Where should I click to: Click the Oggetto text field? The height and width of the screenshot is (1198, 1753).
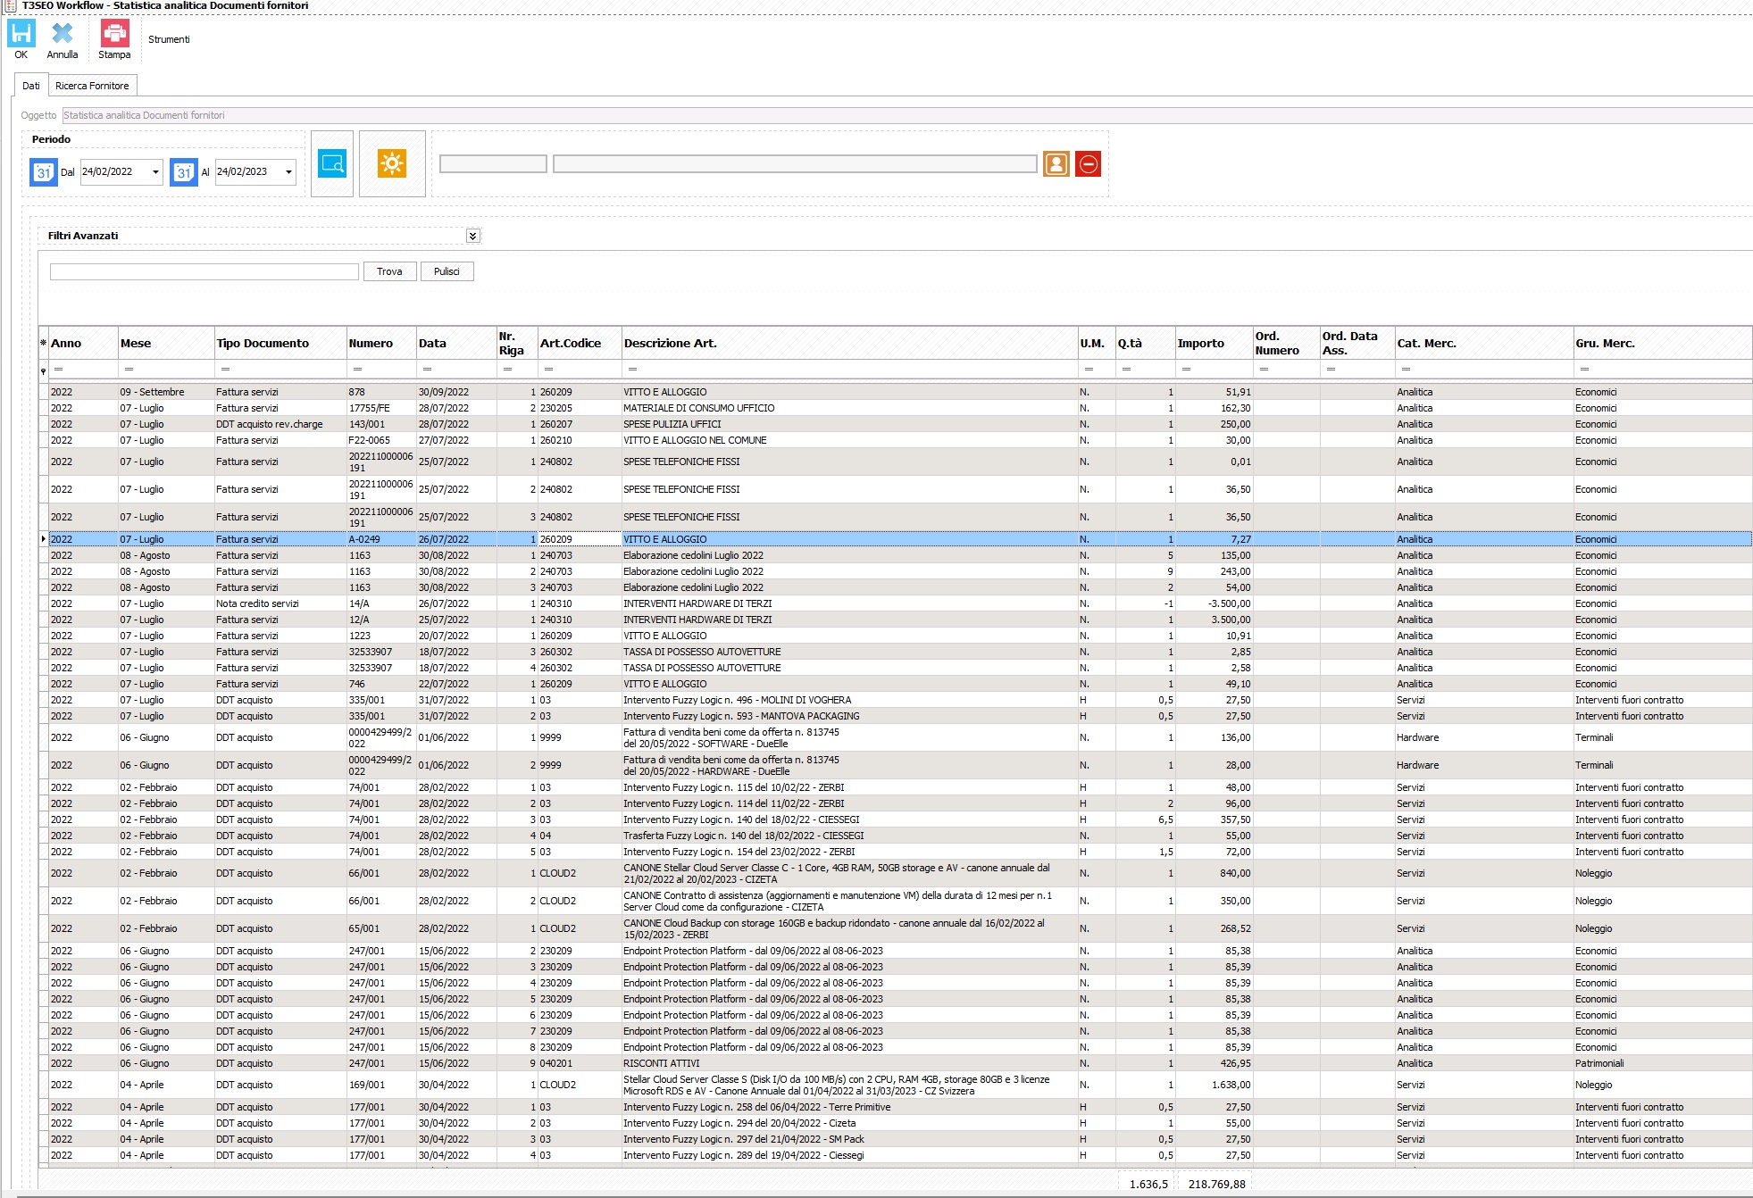(x=906, y=115)
